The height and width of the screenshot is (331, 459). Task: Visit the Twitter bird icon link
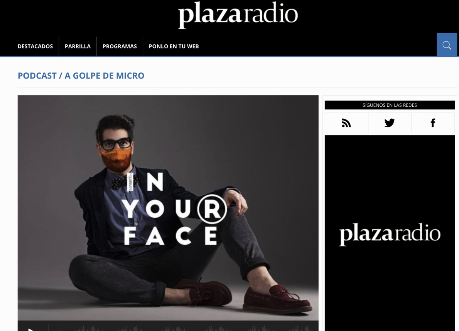[x=389, y=123]
